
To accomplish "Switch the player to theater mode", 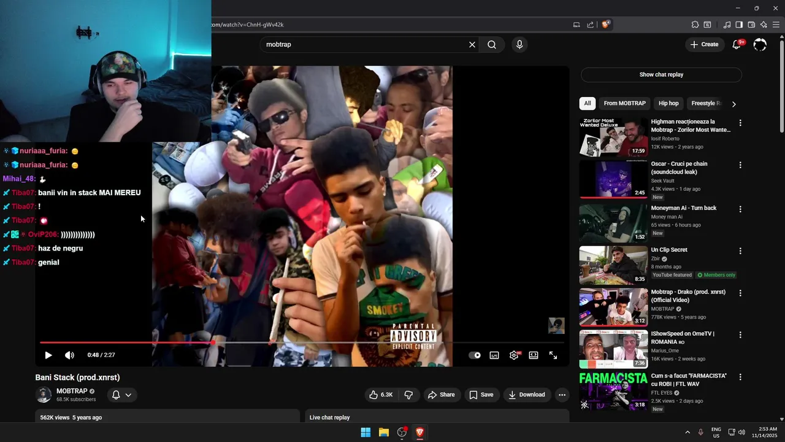I will (534, 355).
